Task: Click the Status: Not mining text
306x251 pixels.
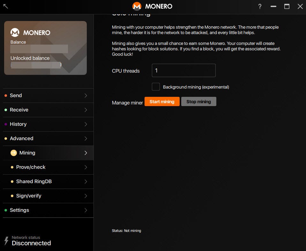Action: (126, 231)
